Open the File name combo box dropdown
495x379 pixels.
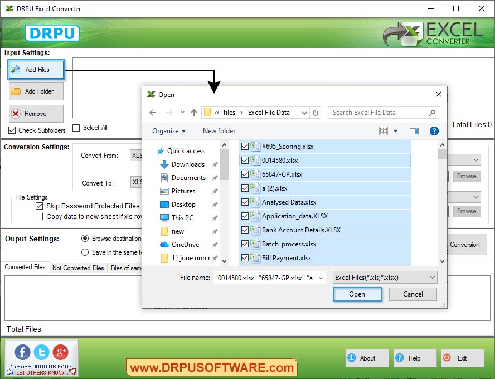point(322,277)
